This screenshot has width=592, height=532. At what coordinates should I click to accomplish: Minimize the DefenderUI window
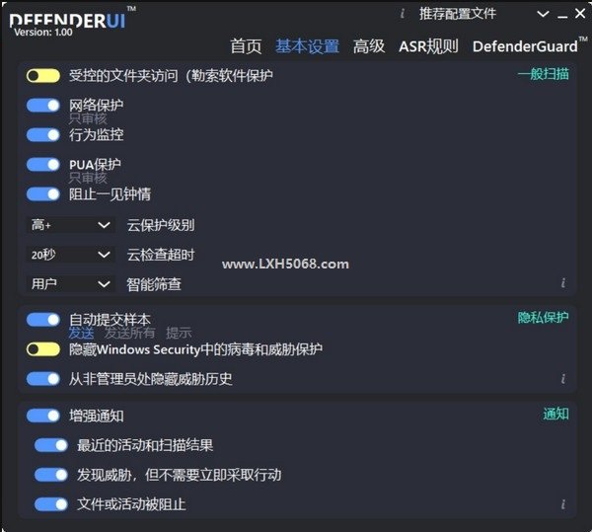pyautogui.click(x=562, y=15)
